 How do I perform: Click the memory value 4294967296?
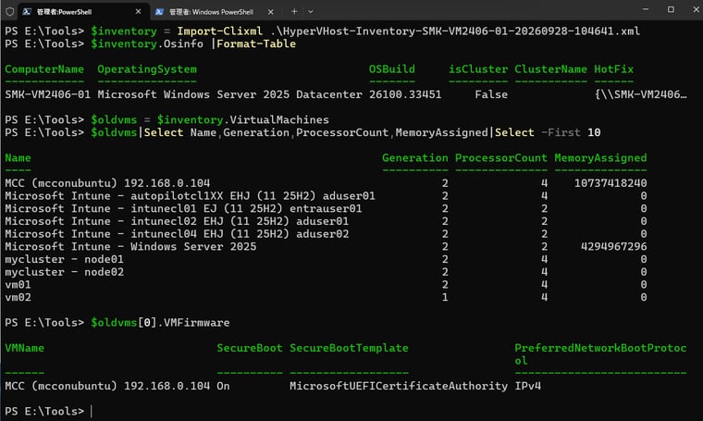(x=614, y=247)
